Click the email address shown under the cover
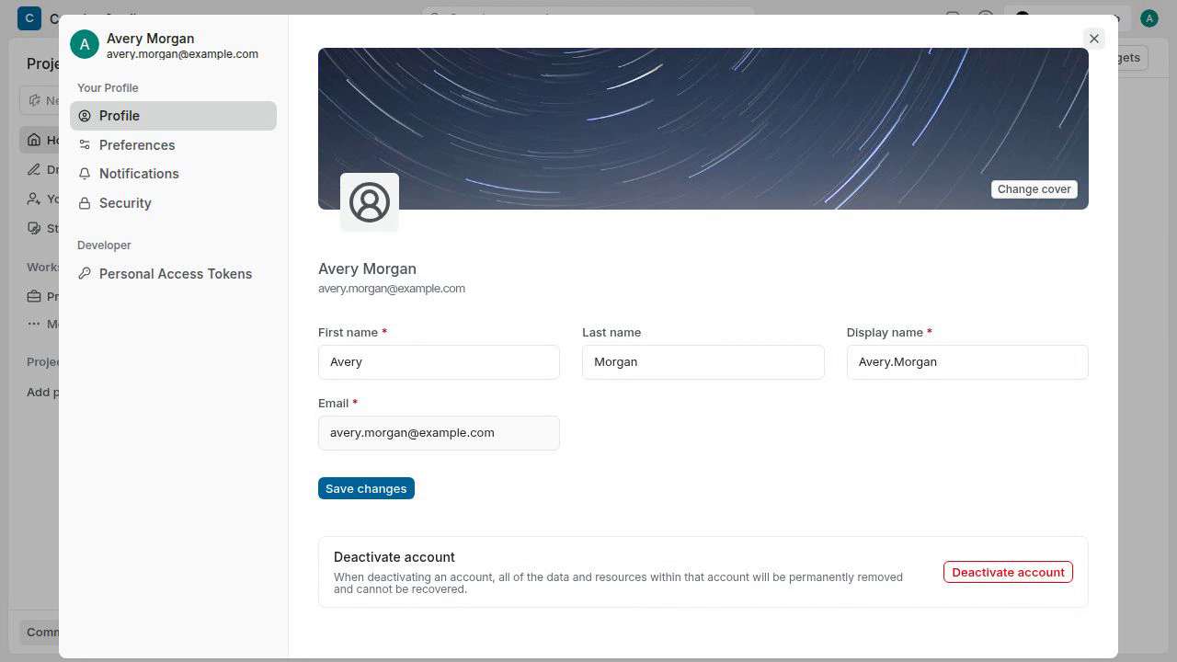Image resolution: width=1177 pixels, height=662 pixels. [392, 289]
